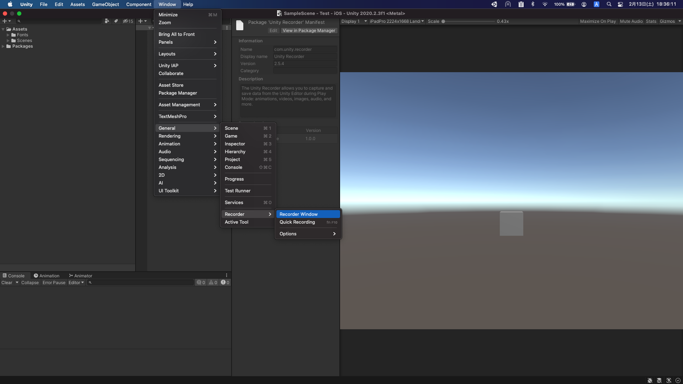Click Recorder Window menu item
Viewport: 683px width, 384px height.
[x=308, y=214]
